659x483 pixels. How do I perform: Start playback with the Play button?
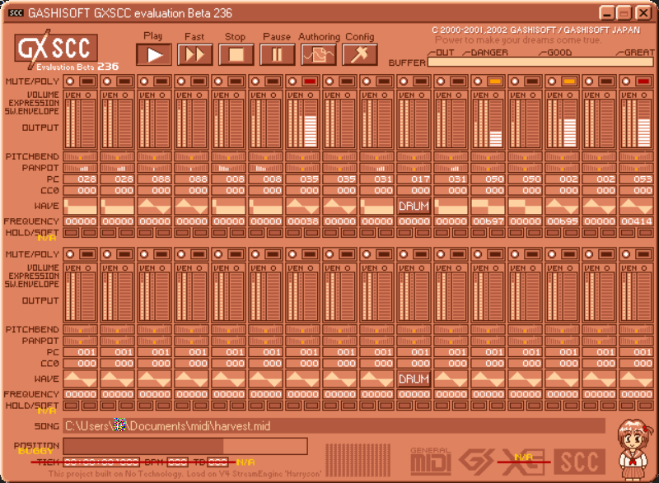154,54
